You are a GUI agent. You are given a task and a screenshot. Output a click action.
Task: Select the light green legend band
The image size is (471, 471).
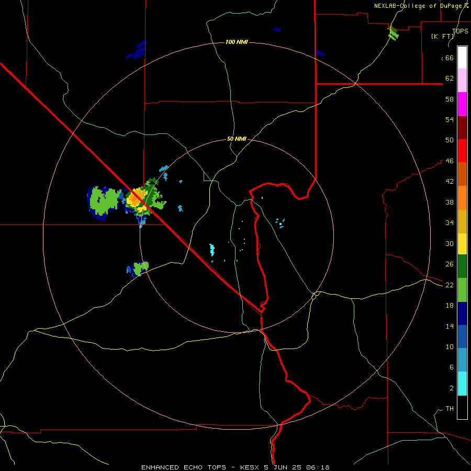coord(462,290)
